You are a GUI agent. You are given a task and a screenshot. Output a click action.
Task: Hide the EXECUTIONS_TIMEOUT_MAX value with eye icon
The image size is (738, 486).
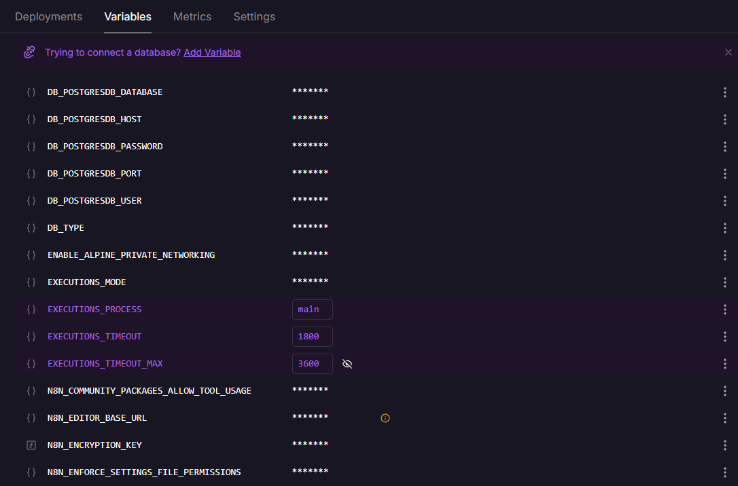coord(347,364)
